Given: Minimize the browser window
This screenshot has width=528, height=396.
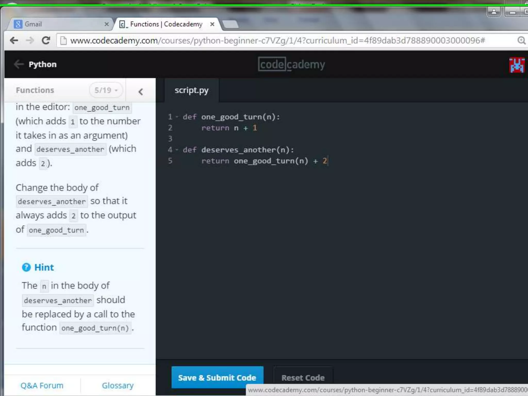Looking at the screenshot, I should click(513, 12).
